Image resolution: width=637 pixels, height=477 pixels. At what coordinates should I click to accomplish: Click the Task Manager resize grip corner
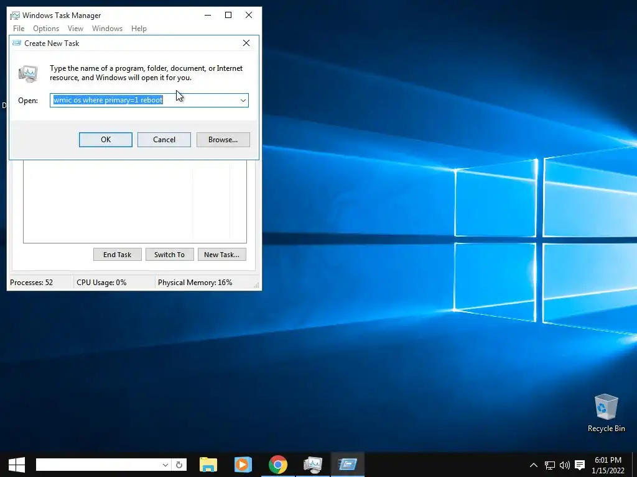[x=256, y=286]
